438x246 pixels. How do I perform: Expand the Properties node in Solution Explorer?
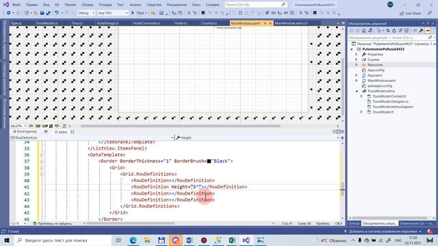pos(357,55)
